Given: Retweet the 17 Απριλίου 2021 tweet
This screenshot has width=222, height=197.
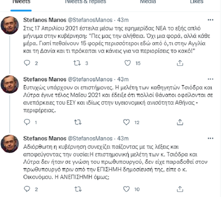Looking at the screenshot, I should point(78,63).
